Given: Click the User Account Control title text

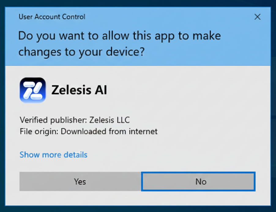Looking at the screenshot, I should coord(52,17).
